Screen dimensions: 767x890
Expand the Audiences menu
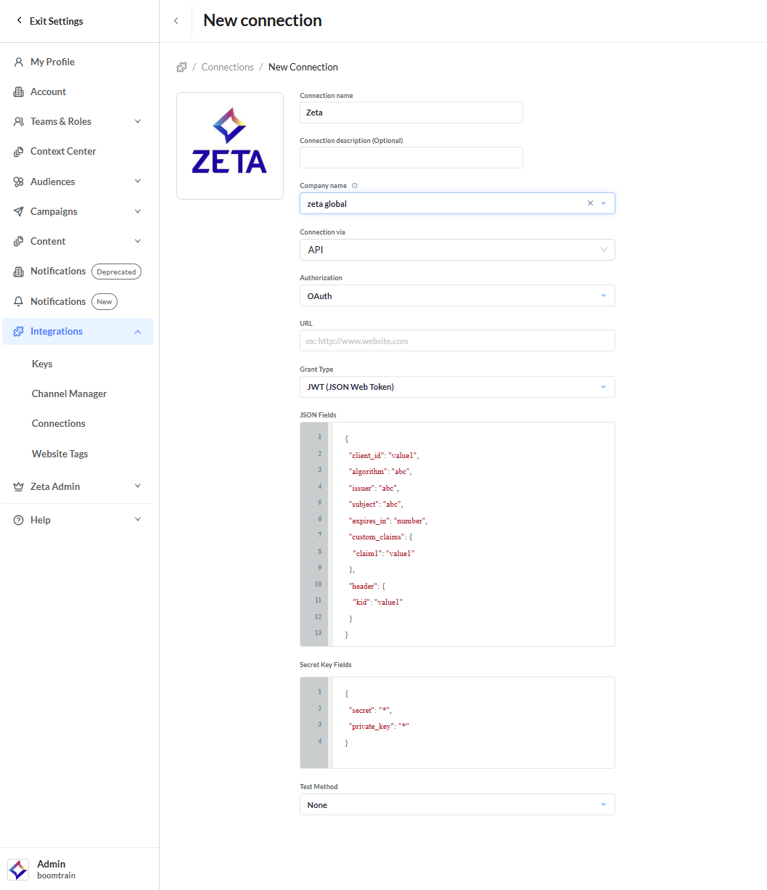(x=138, y=181)
